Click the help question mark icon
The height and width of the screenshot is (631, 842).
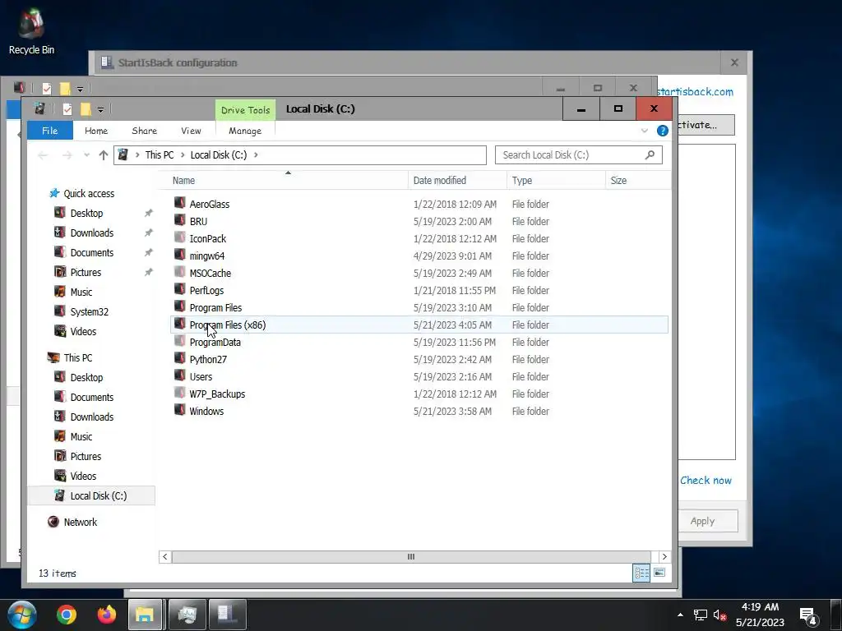663,131
